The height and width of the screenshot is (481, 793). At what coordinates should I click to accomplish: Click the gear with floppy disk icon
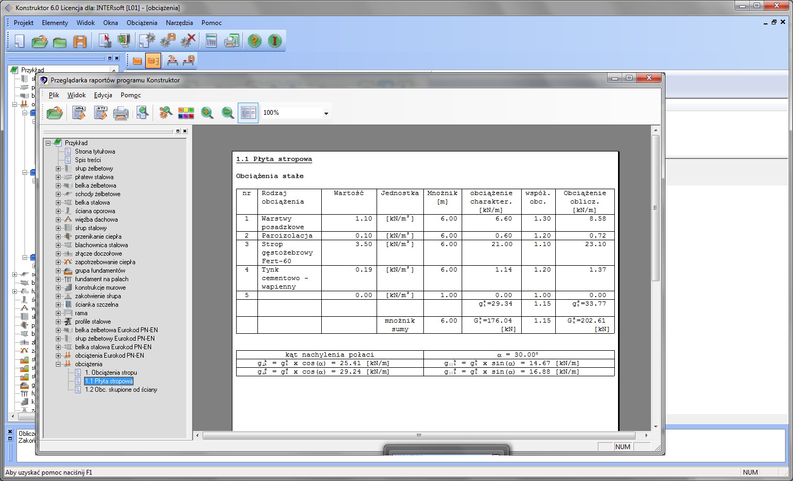pos(168,41)
